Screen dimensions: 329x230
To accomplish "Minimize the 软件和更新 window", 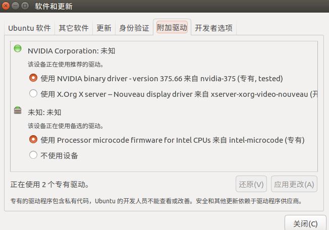I will [x=15, y=6].
